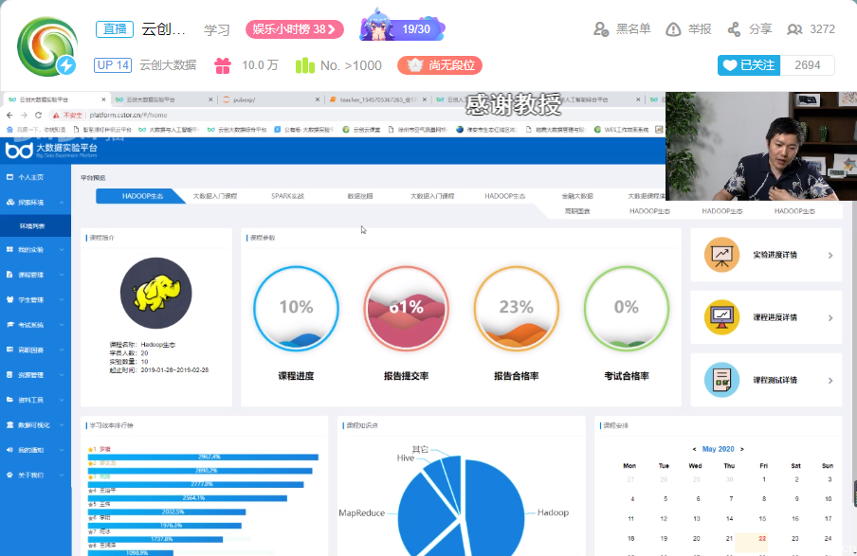857x556 pixels.
Task: Click the 学生管理 people icon
Action: 9,299
